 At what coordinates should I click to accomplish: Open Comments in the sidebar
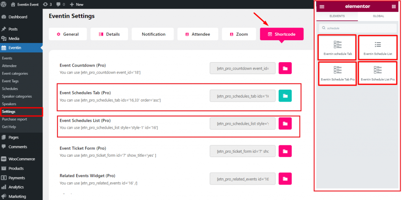(21, 147)
